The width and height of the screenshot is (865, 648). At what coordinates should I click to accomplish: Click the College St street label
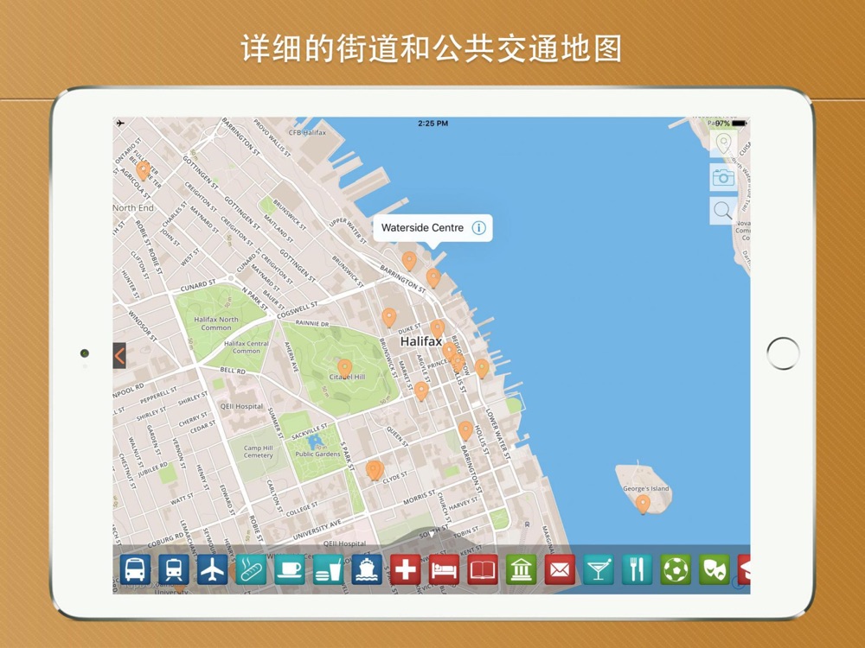(302, 509)
